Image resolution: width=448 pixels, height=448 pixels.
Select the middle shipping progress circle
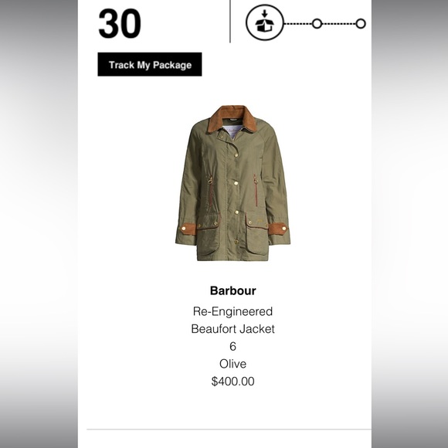317,23
